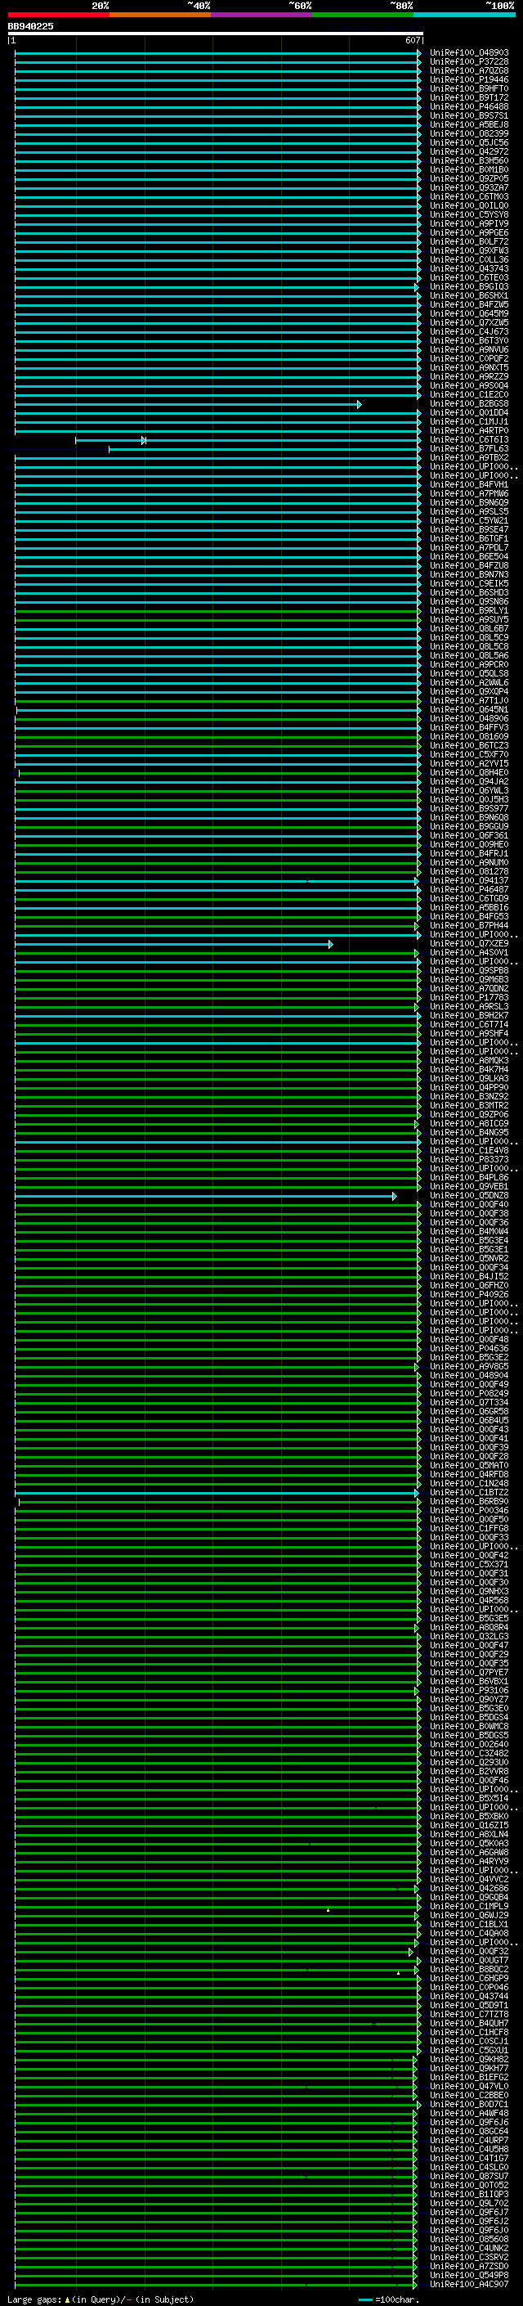Screen dimensions: 523x2306
Task: Open the UniRef100_A4RTP0 entry
Action: click(469, 430)
